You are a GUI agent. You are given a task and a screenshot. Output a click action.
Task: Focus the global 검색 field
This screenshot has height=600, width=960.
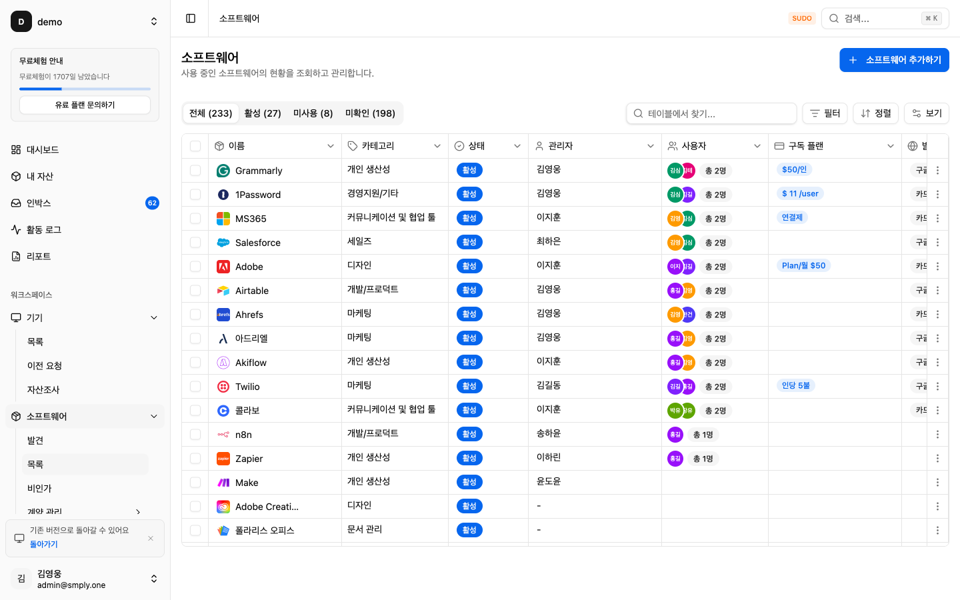885,19
